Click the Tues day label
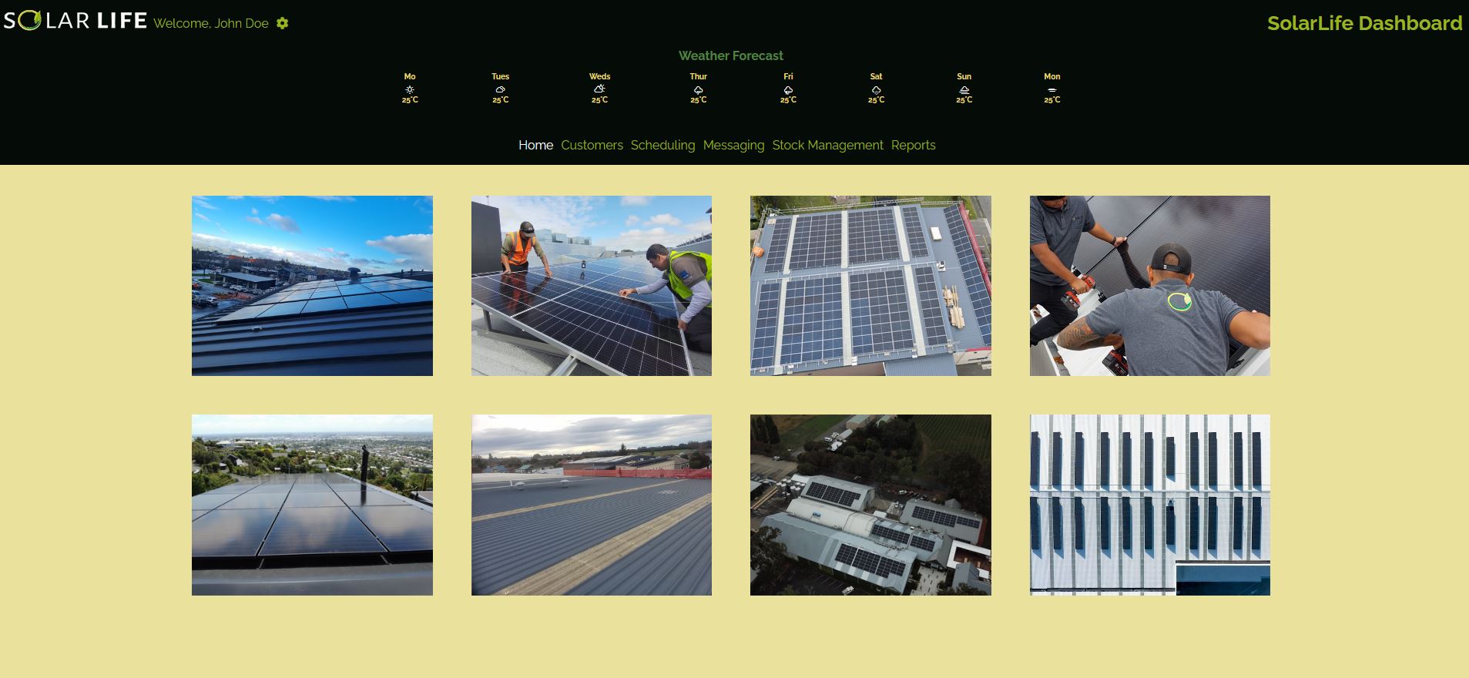This screenshot has width=1469, height=678. coord(501,76)
